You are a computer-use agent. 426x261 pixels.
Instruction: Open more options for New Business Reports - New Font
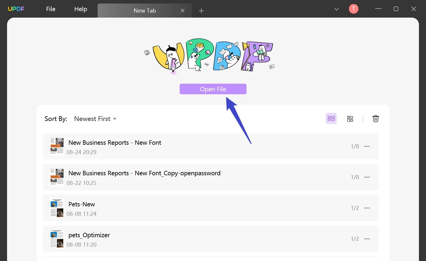[x=367, y=146]
